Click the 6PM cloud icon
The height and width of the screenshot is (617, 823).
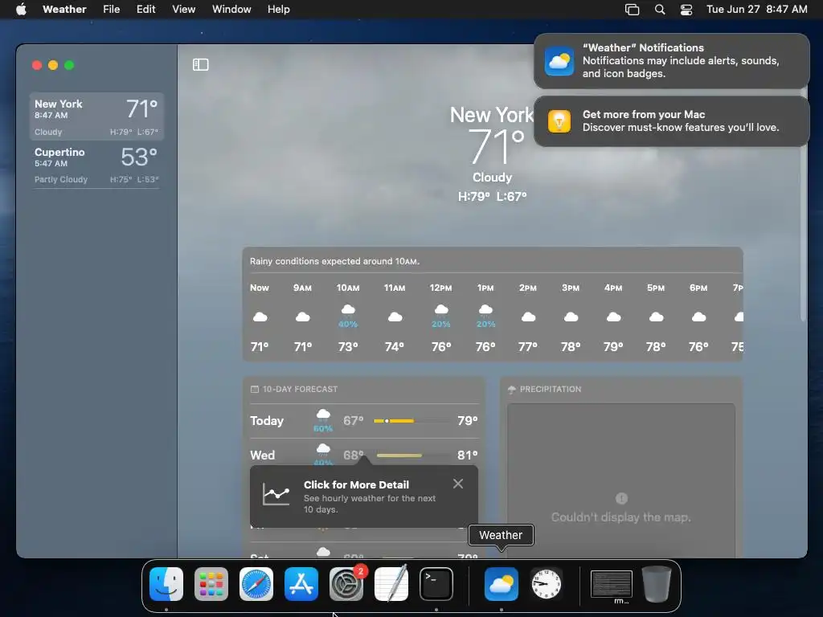(x=698, y=317)
